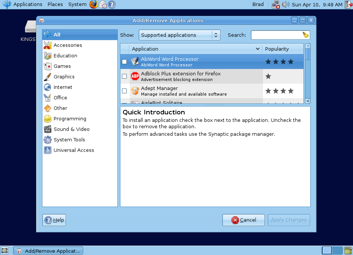353x255 pixels.
Task: Check the AbiWord Word Processor checkbox
Action: click(124, 61)
